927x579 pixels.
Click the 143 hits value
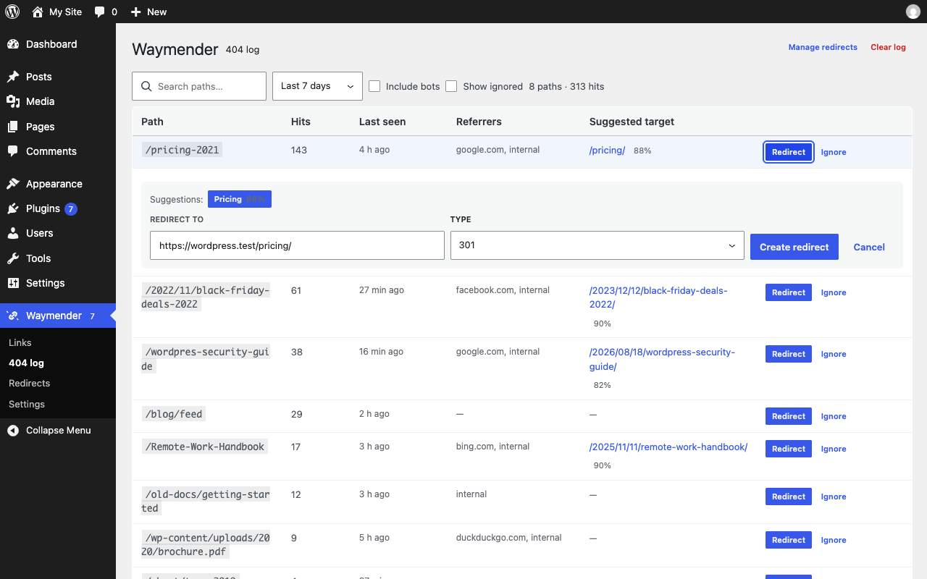[x=299, y=150]
